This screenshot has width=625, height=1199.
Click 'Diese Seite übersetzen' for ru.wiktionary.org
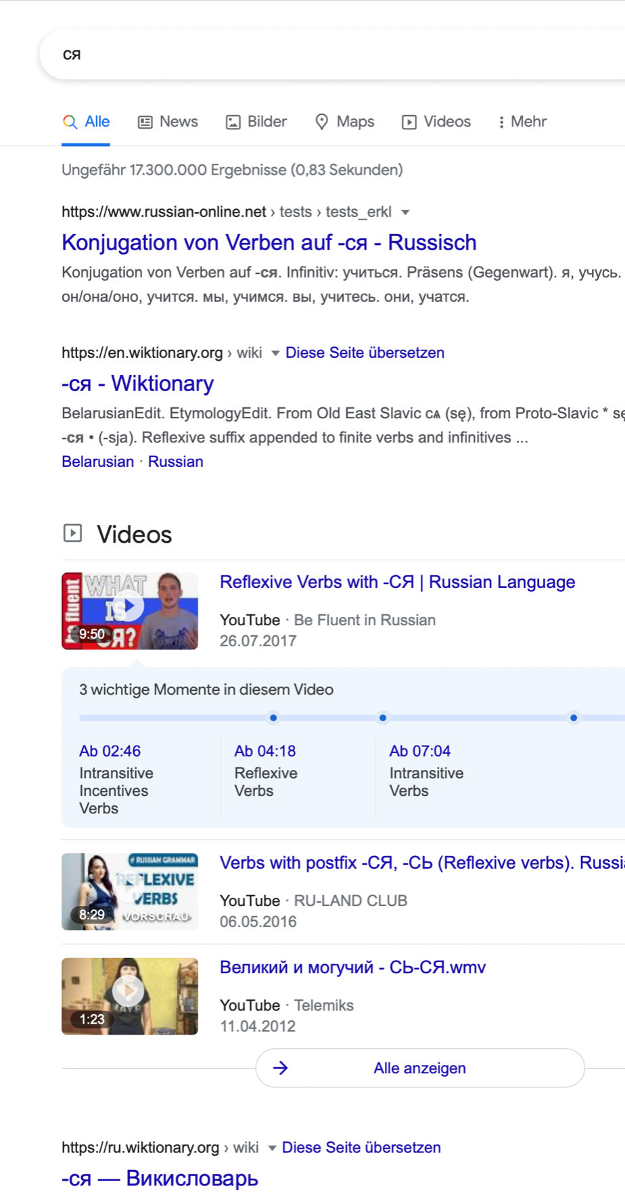(x=361, y=1148)
